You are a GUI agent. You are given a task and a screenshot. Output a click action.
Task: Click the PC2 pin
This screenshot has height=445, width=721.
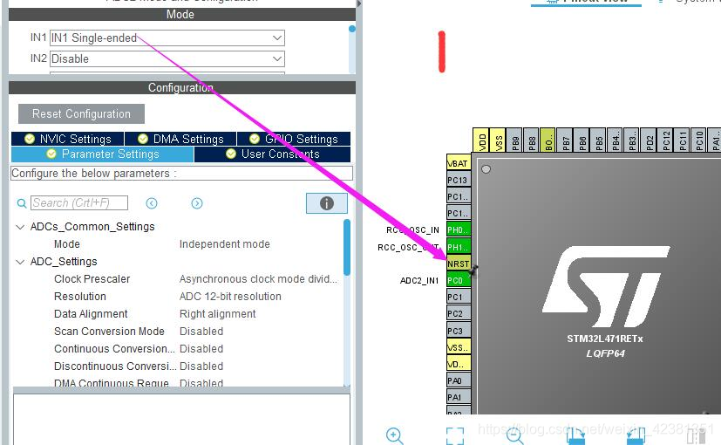pos(459,314)
